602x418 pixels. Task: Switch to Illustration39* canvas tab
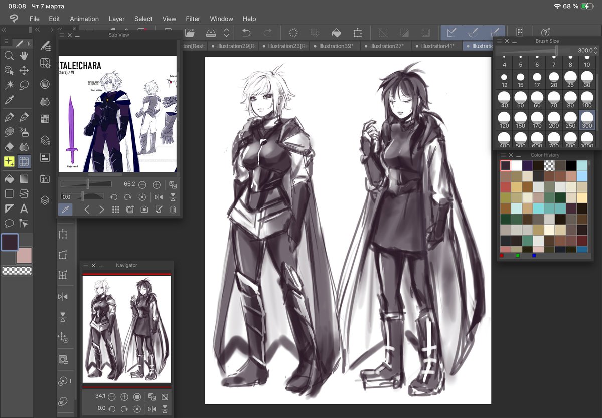point(336,46)
